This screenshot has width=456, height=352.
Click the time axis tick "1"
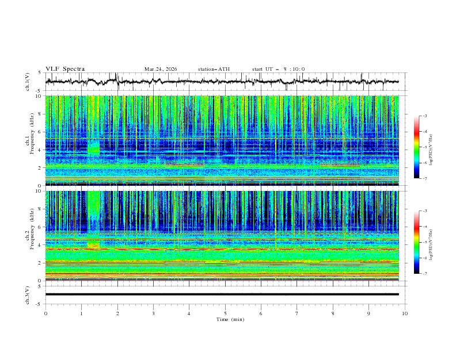tap(81, 313)
